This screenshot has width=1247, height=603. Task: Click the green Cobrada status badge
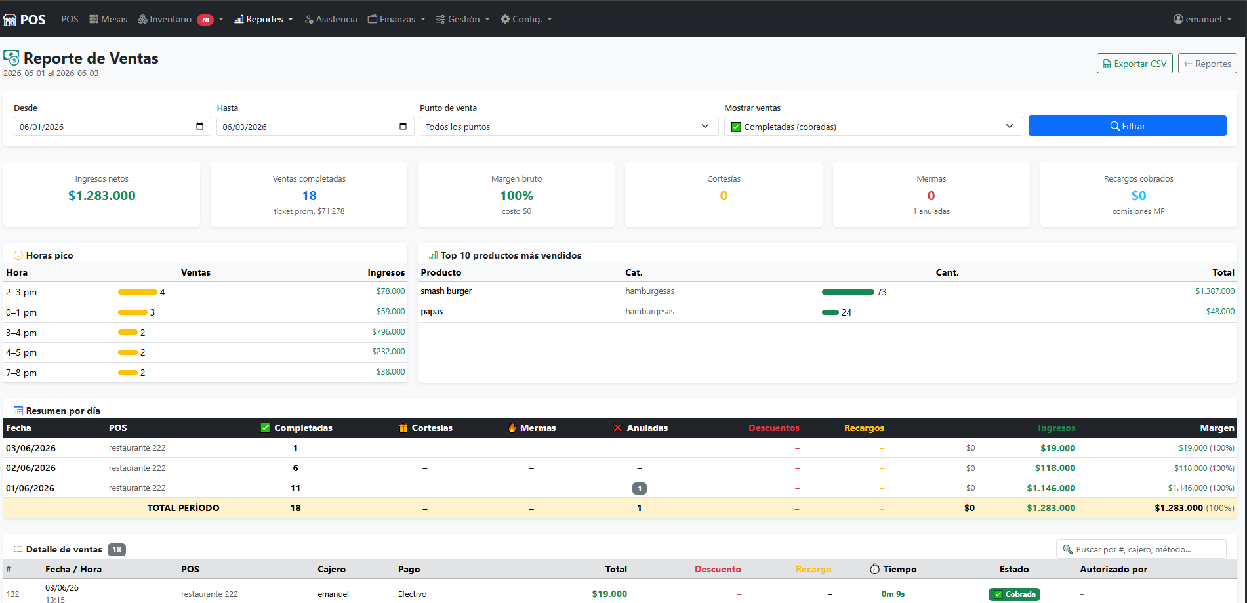coord(1014,594)
